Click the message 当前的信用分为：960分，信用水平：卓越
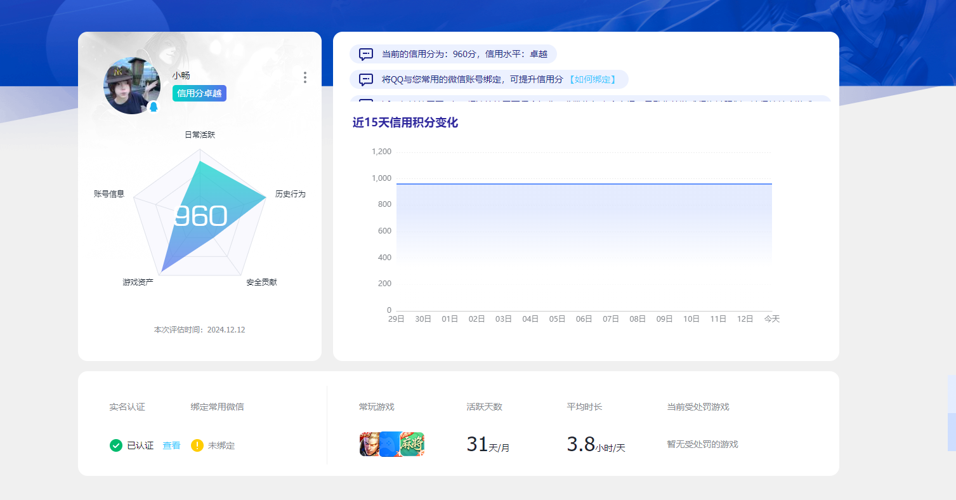The width and height of the screenshot is (956, 500). (464, 54)
